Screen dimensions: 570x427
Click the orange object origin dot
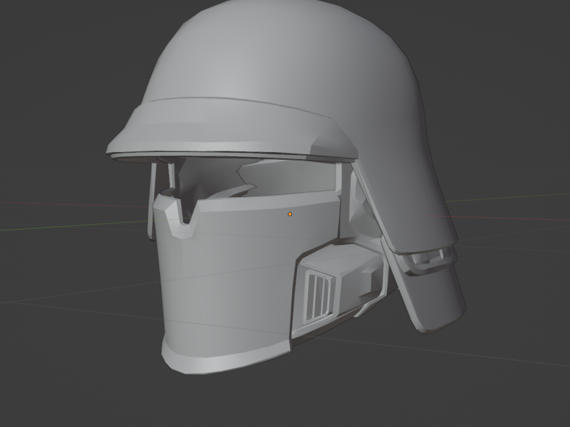tap(290, 215)
